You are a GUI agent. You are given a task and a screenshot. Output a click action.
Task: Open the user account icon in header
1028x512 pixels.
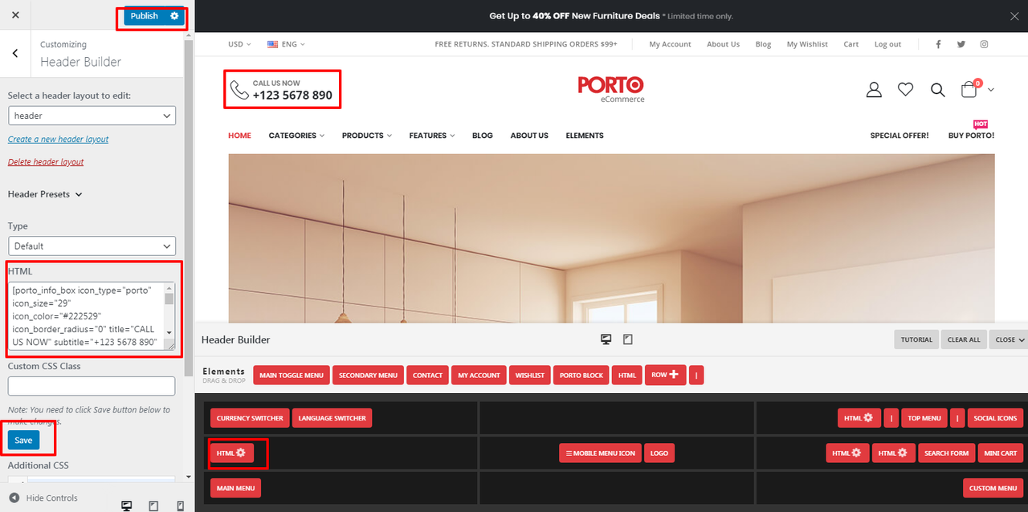(x=874, y=90)
